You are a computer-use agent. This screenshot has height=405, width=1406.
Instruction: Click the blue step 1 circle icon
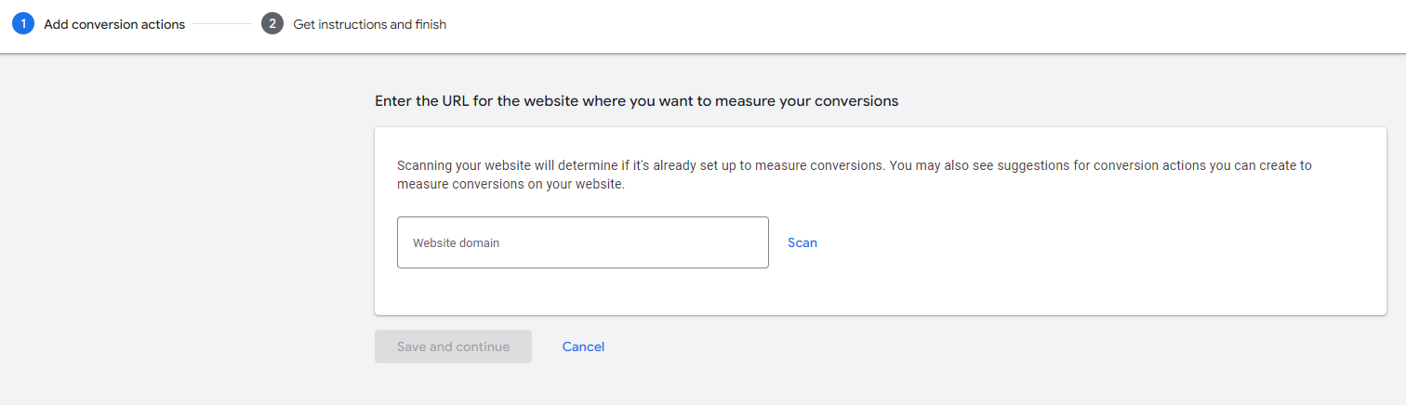[x=23, y=24]
